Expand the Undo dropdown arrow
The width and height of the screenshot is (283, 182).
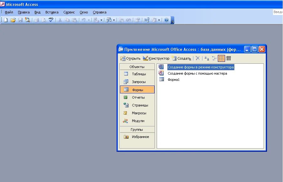coord(89,20)
